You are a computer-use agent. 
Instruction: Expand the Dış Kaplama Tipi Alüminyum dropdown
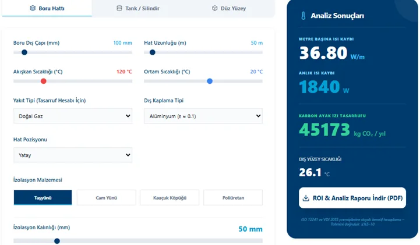203,116
